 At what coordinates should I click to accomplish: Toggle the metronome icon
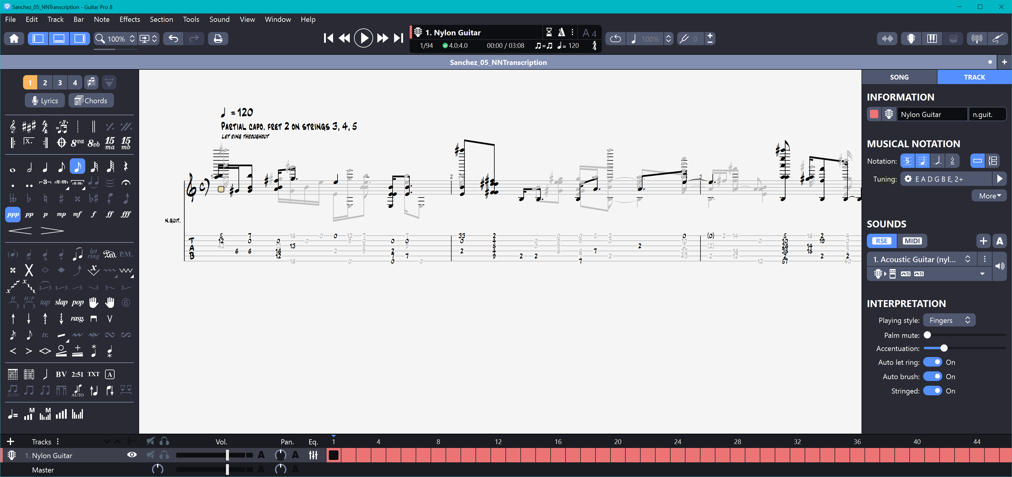click(561, 32)
